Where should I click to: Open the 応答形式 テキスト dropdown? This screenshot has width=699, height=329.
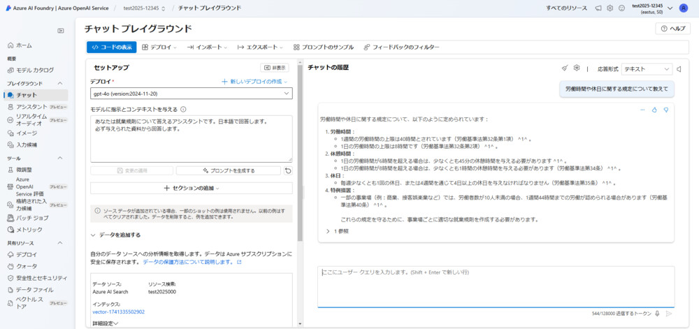pyautogui.click(x=647, y=69)
